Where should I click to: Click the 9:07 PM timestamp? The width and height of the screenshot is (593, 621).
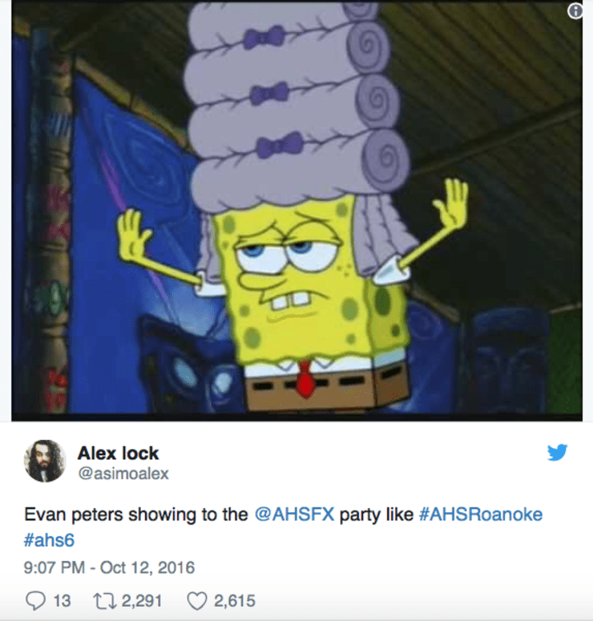pos(54,567)
